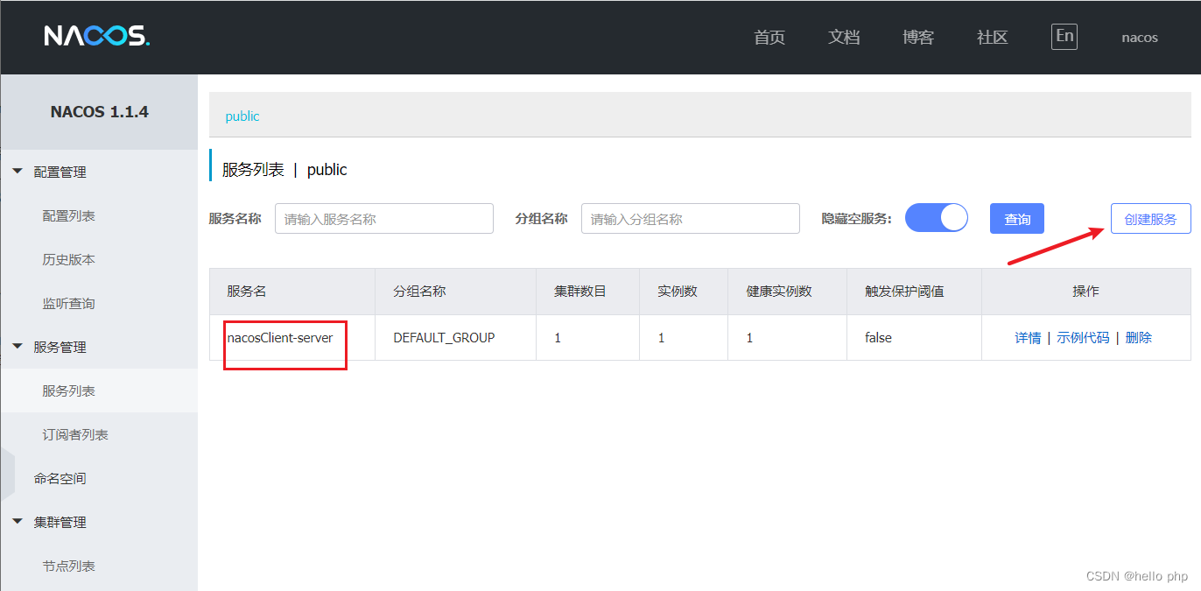The image size is (1201, 591).
Task: Open 文档 in the top navigation
Action: point(844,37)
